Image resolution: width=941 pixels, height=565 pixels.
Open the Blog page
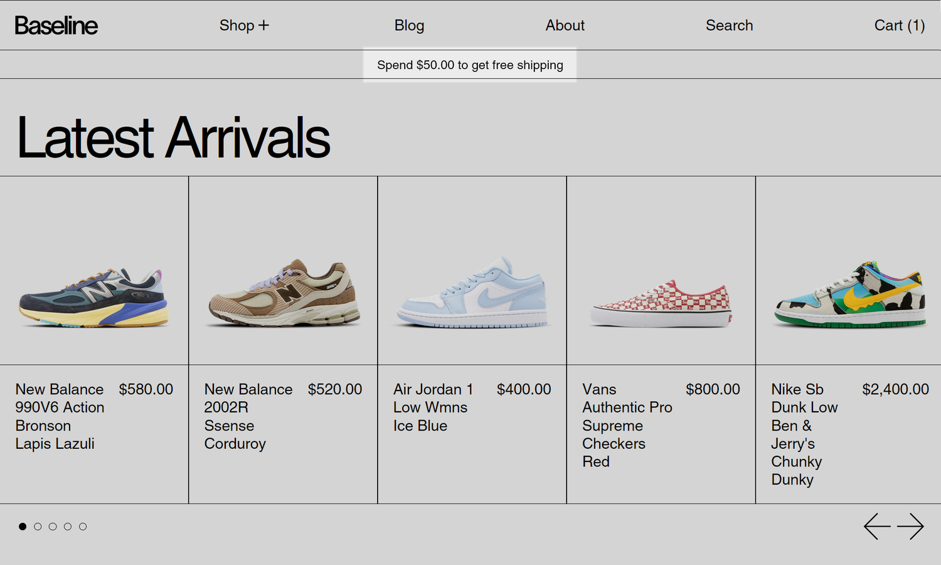tap(408, 25)
